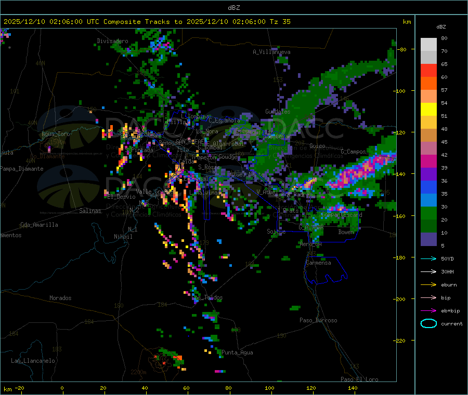Click the Carmensa map label
The image size is (468, 395).
pyautogui.click(x=318, y=263)
